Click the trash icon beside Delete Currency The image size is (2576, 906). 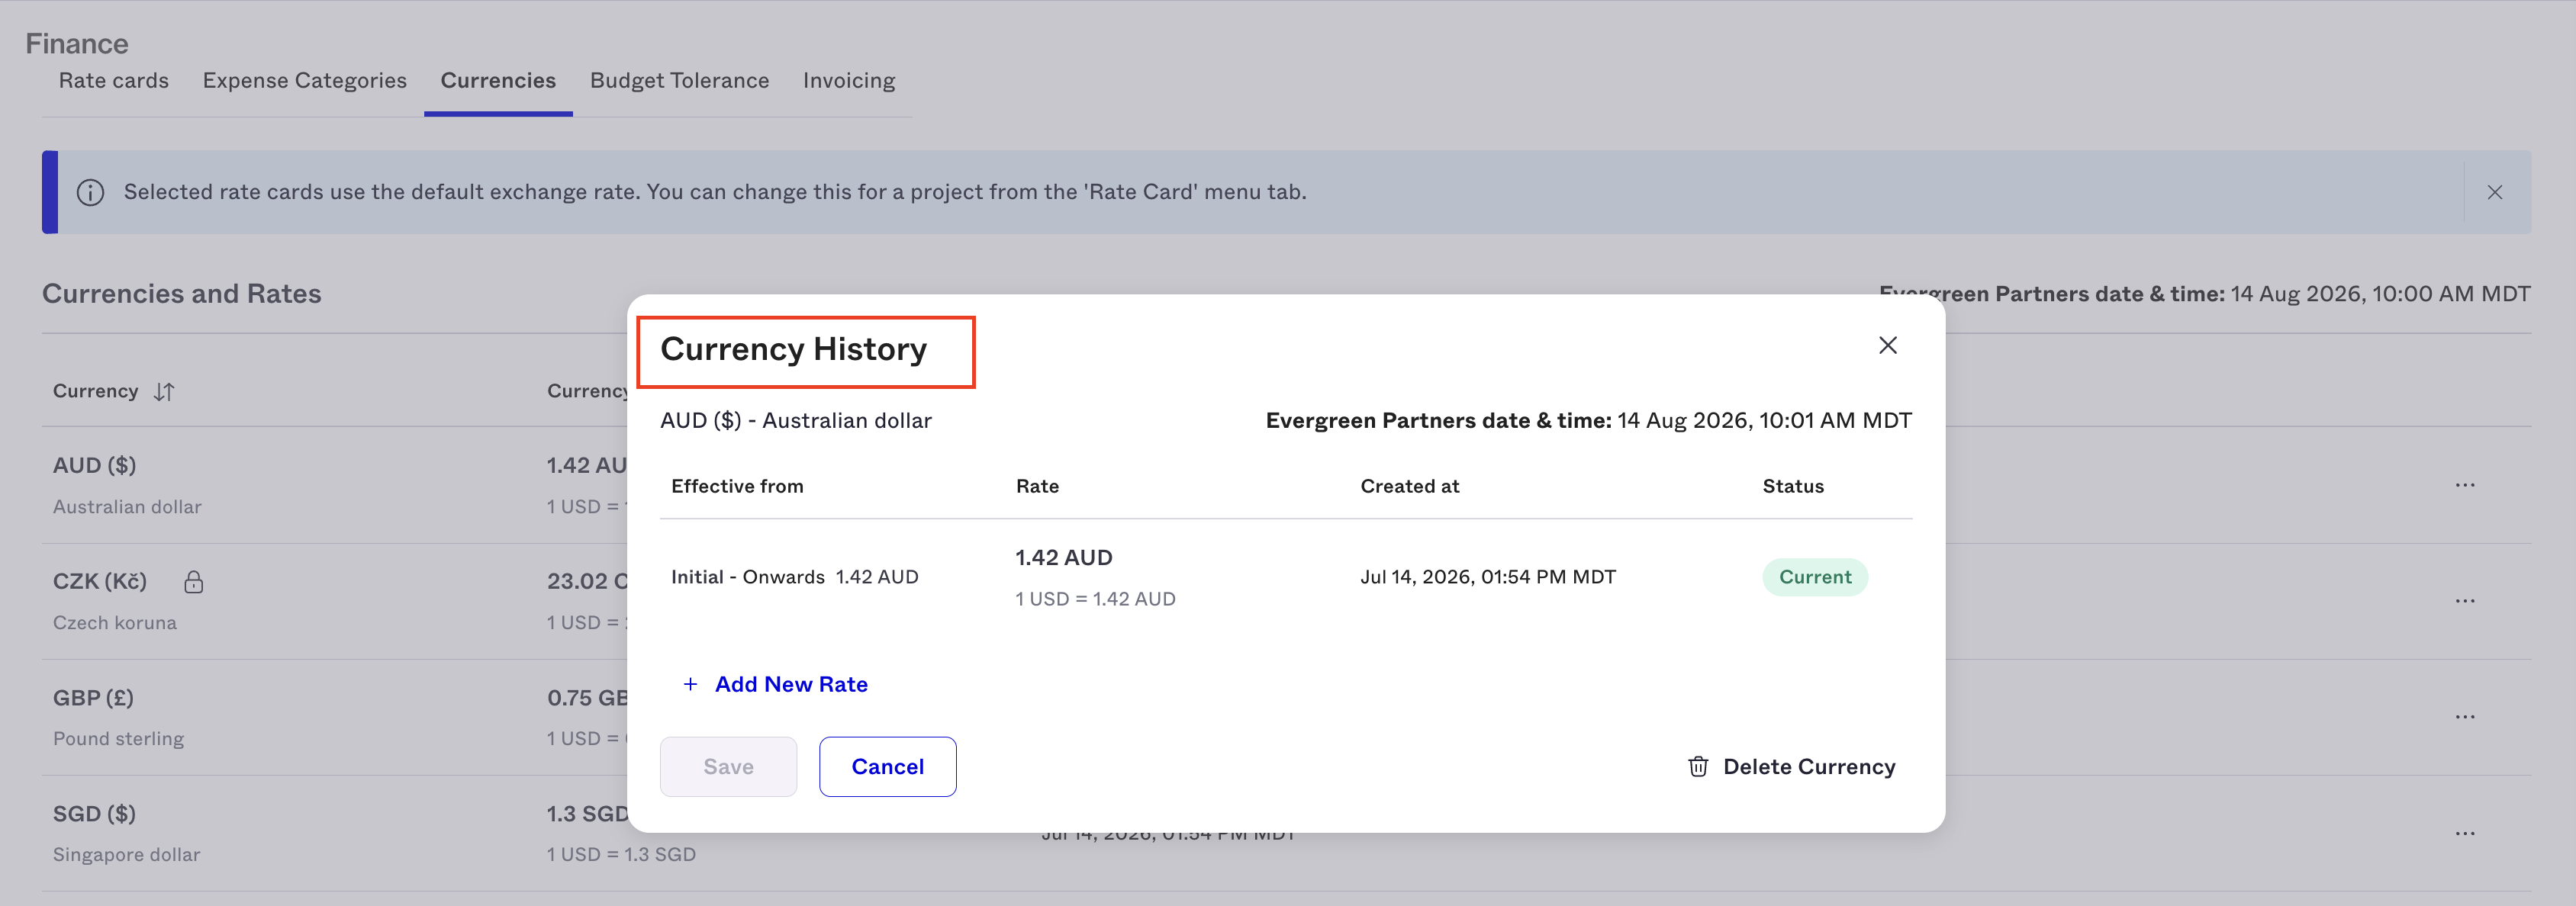pyautogui.click(x=1697, y=767)
